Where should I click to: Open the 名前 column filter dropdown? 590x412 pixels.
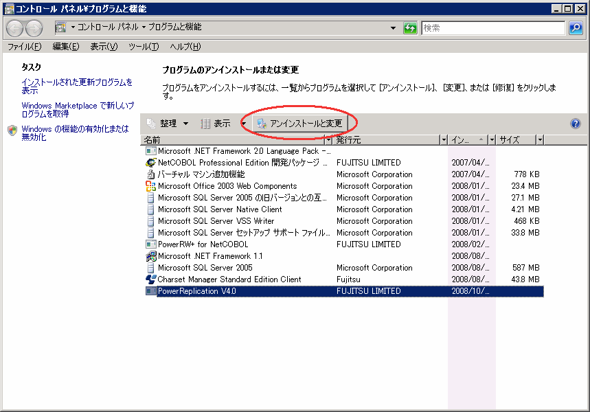pyautogui.click(x=328, y=140)
